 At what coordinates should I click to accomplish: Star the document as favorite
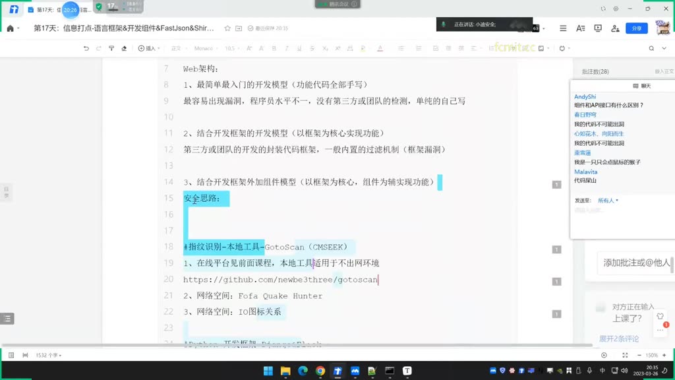(227, 28)
